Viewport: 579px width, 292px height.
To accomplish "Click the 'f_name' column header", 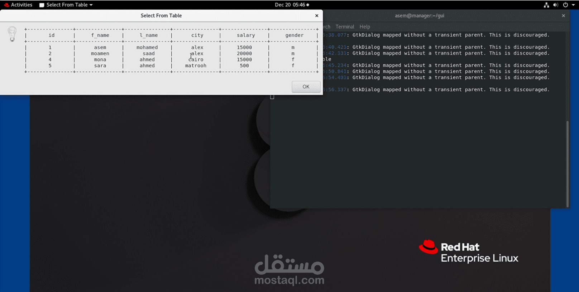I will pyautogui.click(x=100, y=35).
